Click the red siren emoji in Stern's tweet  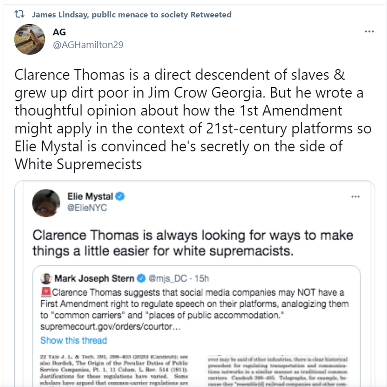click(46, 292)
